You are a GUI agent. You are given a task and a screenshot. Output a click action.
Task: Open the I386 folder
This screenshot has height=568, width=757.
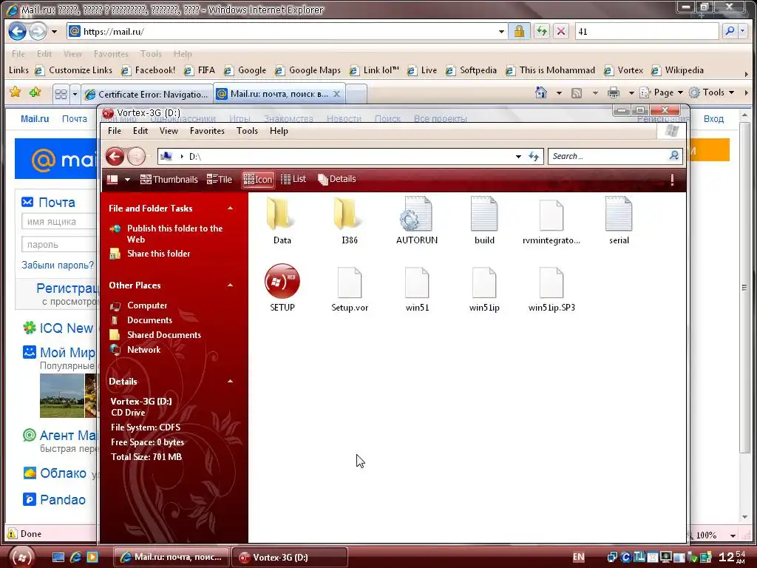tap(349, 220)
